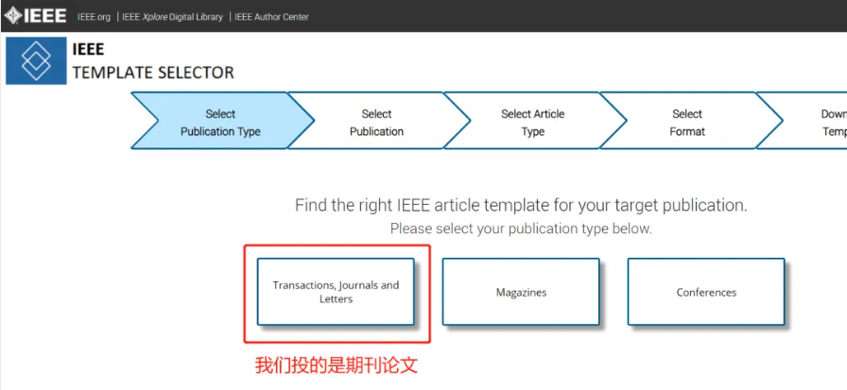Visit the IEEE Author Center link
The height and width of the screenshot is (390, 847).
271,17
